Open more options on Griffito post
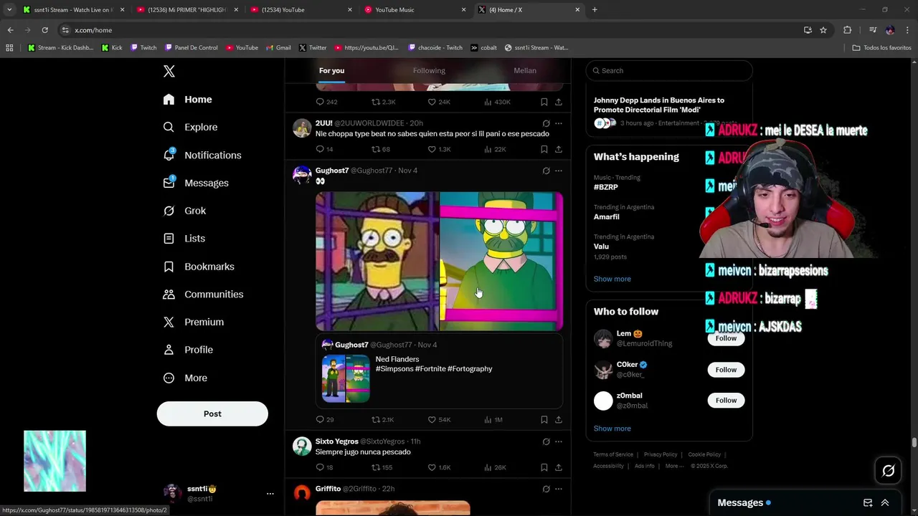918x516 pixels. (558, 489)
